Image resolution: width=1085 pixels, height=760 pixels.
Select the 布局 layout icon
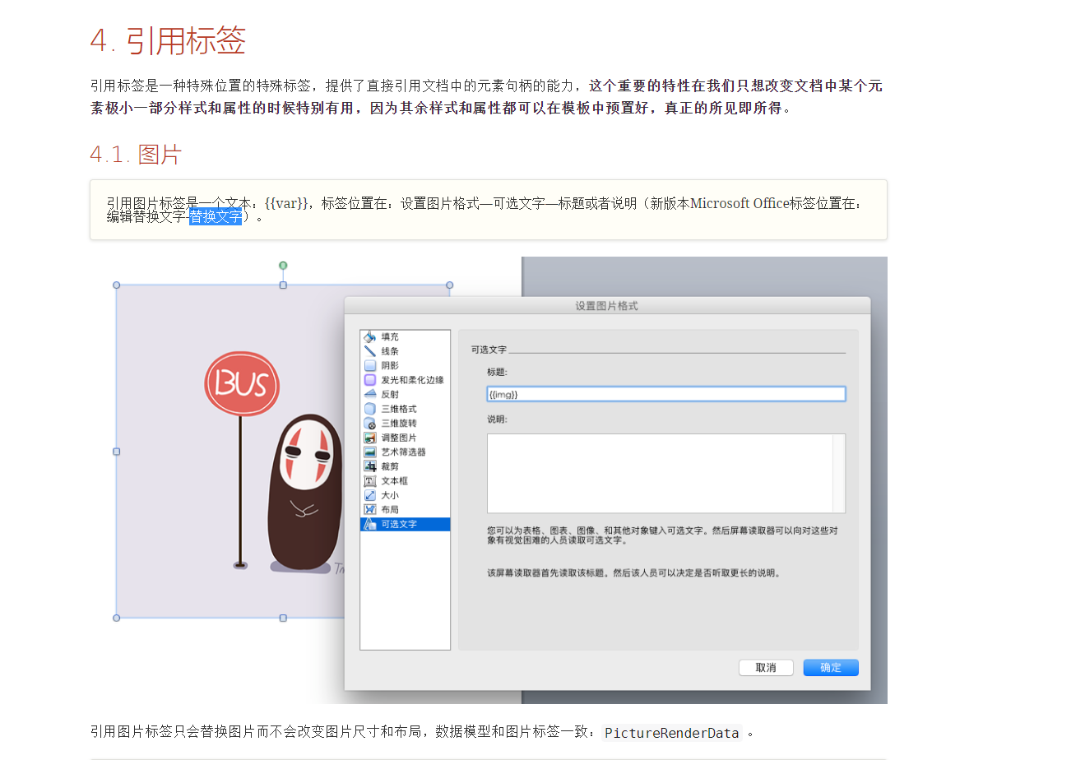pyautogui.click(x=370, y=510)
